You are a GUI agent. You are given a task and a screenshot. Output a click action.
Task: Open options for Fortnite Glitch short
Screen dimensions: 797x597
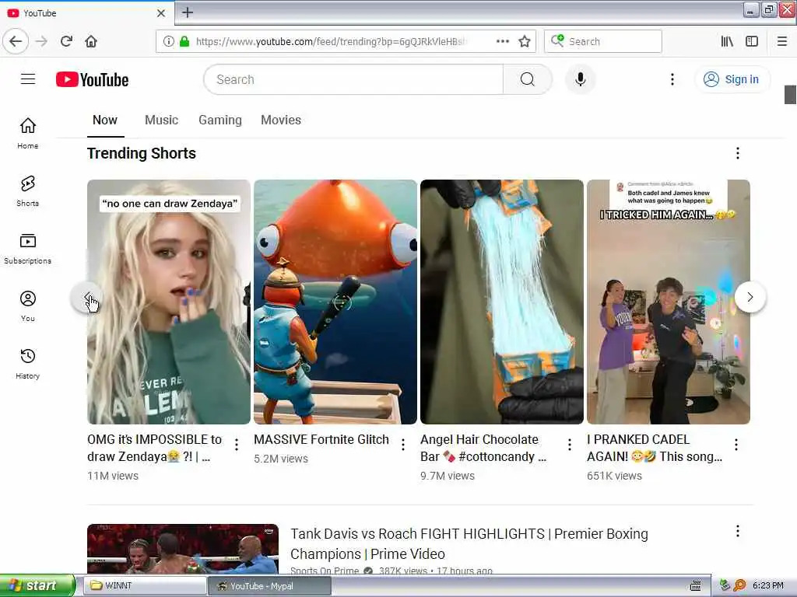pyautogui.click(x=403, y=445)
